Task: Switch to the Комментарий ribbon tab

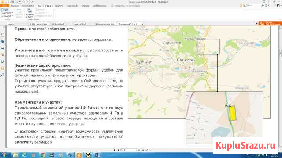Action: point(28,6)
